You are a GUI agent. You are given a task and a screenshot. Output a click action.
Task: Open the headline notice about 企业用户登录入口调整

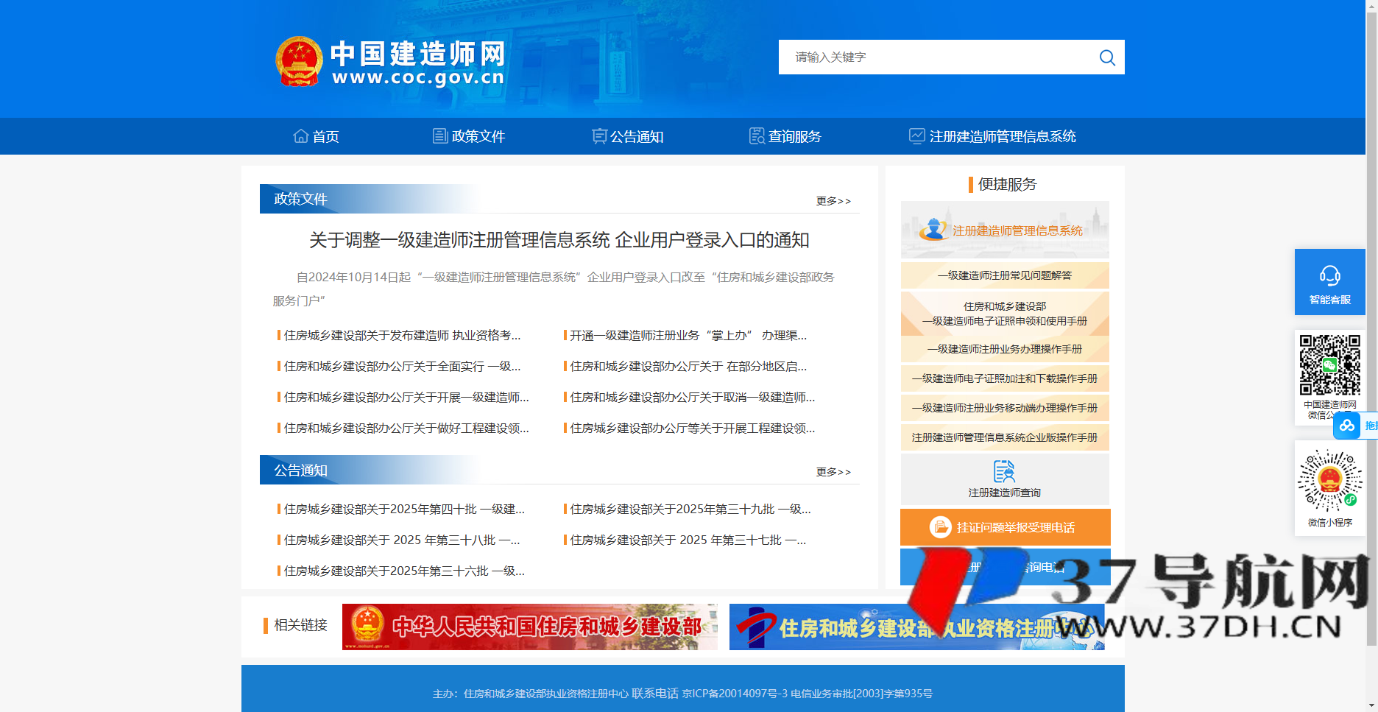point(558,240)
